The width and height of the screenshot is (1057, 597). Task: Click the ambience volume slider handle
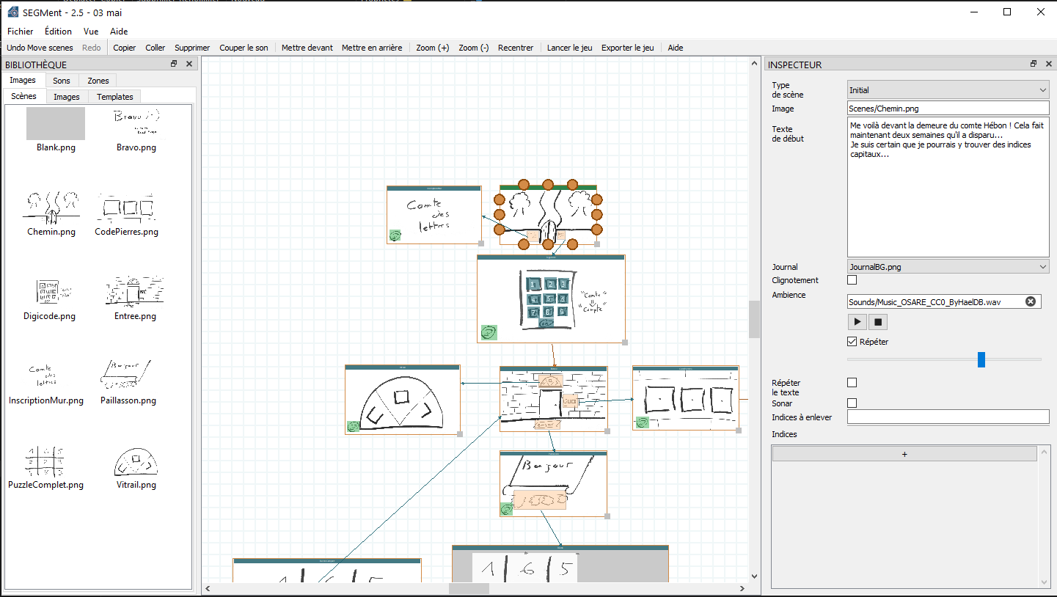click(x=981, y=359)
